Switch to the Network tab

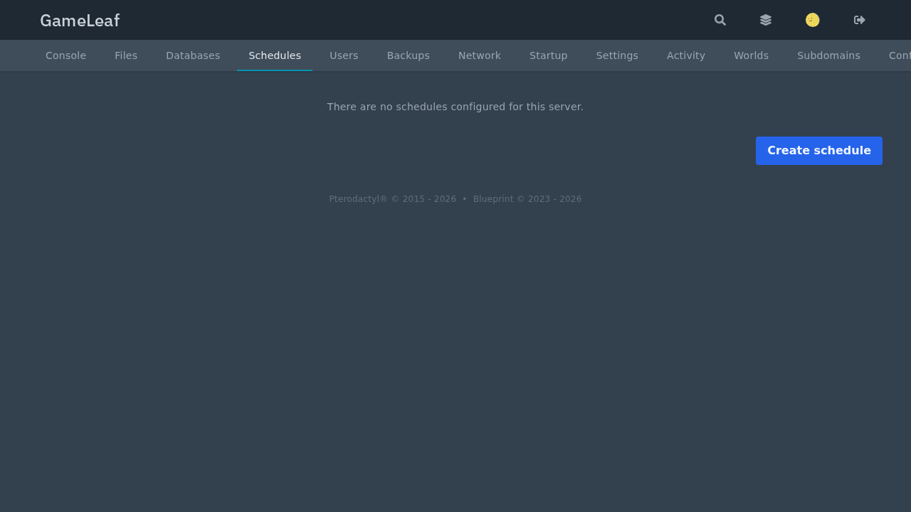[x=480, y=55]
